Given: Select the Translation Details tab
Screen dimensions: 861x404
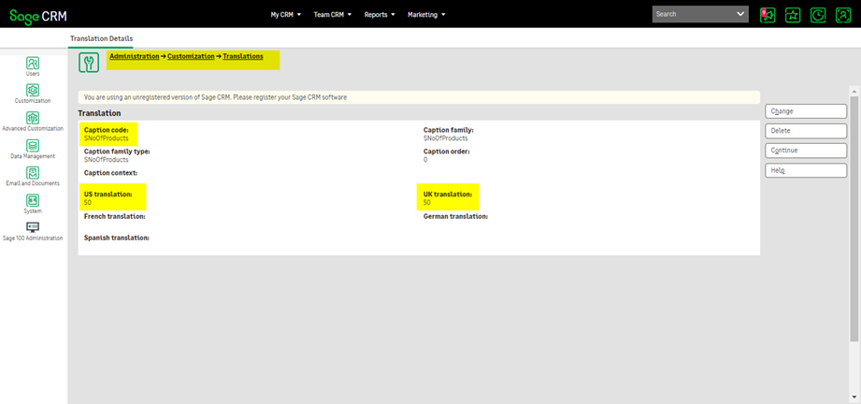Looking at the screenshot, I should click(x=102, y=38).
